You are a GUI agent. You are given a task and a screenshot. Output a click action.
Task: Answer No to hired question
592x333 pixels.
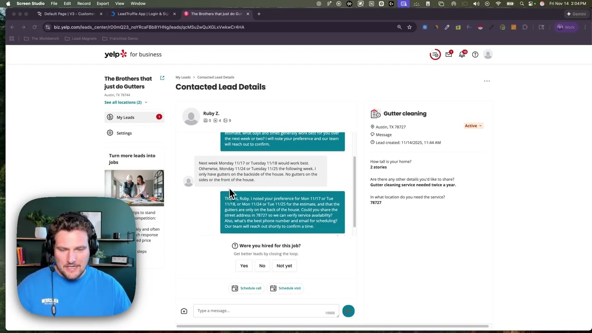coord(262,266)
